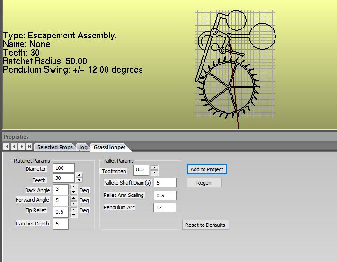The height and width of the screenshot is (262, 337).
Task: Select the GrassHopper tab
Action: [x=109, y=147]
